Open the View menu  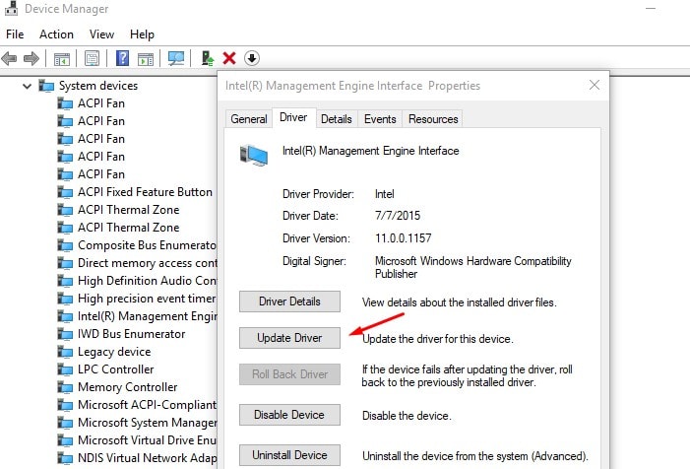click(x=101, y=34)
